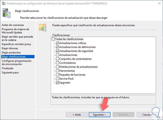Uncheck Actualizaciones críticas checkbox

click(57, 43)
